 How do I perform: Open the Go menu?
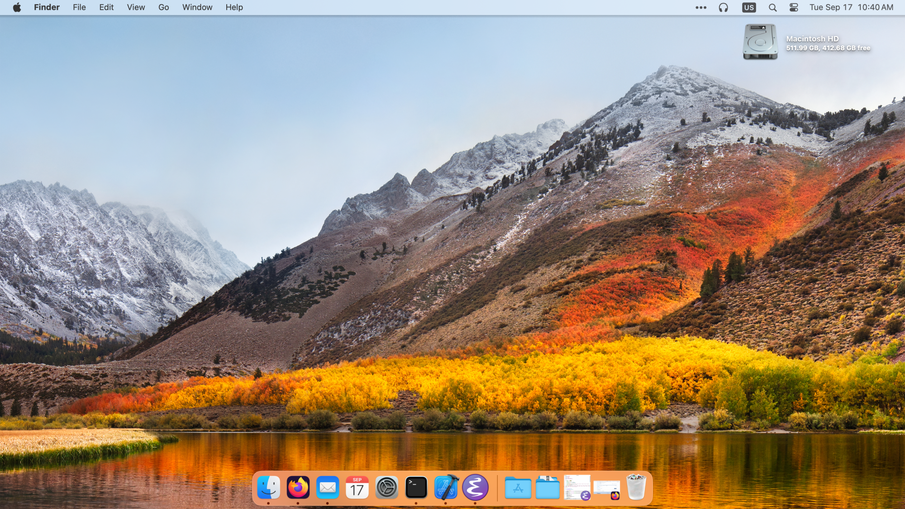(x=163, y=7)
